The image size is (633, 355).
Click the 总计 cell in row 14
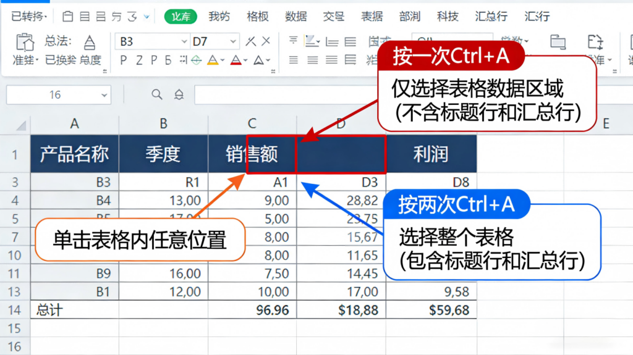[75, 310]
